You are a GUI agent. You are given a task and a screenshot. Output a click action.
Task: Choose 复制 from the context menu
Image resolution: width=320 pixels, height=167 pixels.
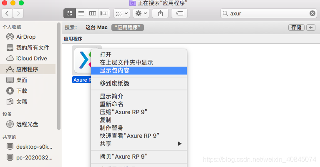click(x=139, y=120)
